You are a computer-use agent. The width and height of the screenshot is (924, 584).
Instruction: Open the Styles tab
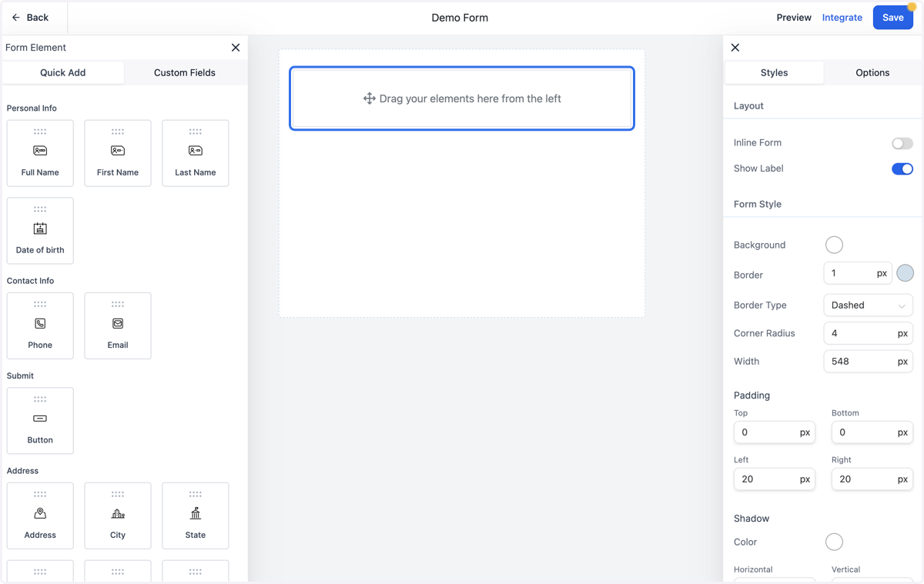774,72
